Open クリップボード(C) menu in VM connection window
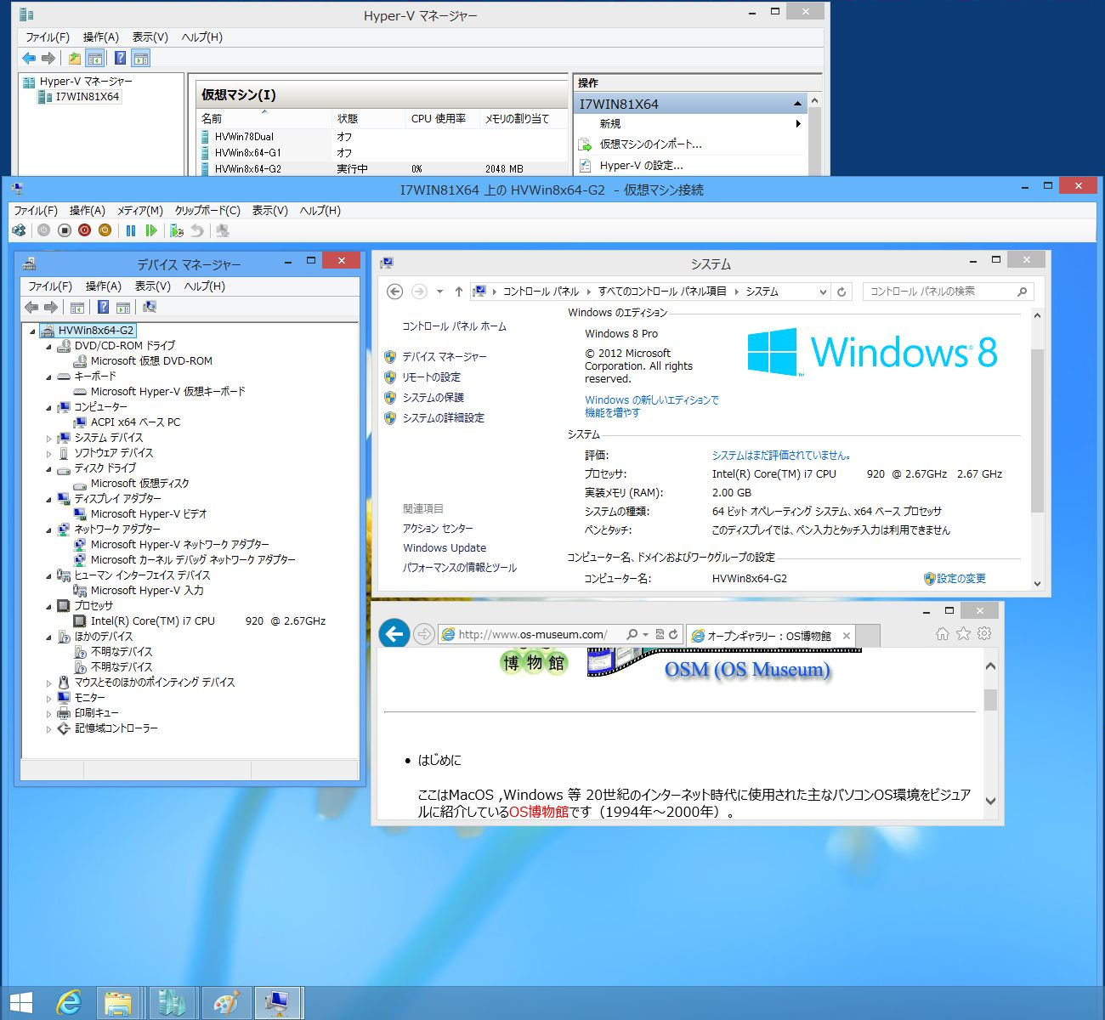The height and width of the screenshot is (1020, 1105). (207, 211)
